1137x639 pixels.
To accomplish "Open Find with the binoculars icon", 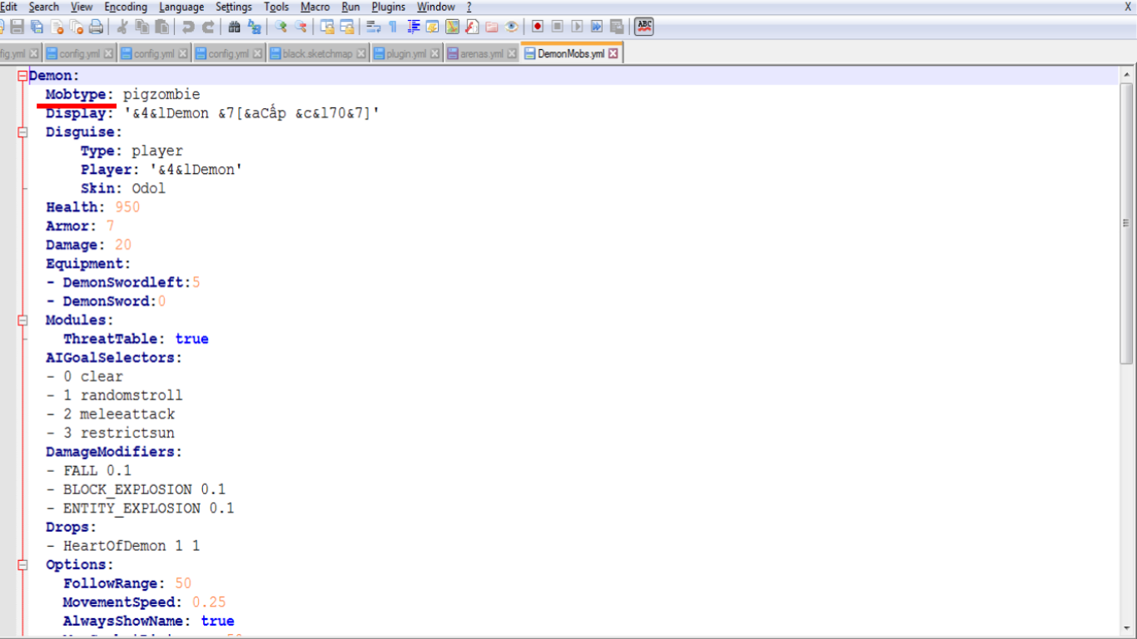I will (234, 27).
